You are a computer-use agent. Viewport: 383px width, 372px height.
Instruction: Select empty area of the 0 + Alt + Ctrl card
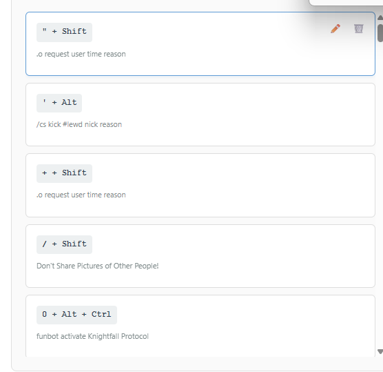[245, 326]
